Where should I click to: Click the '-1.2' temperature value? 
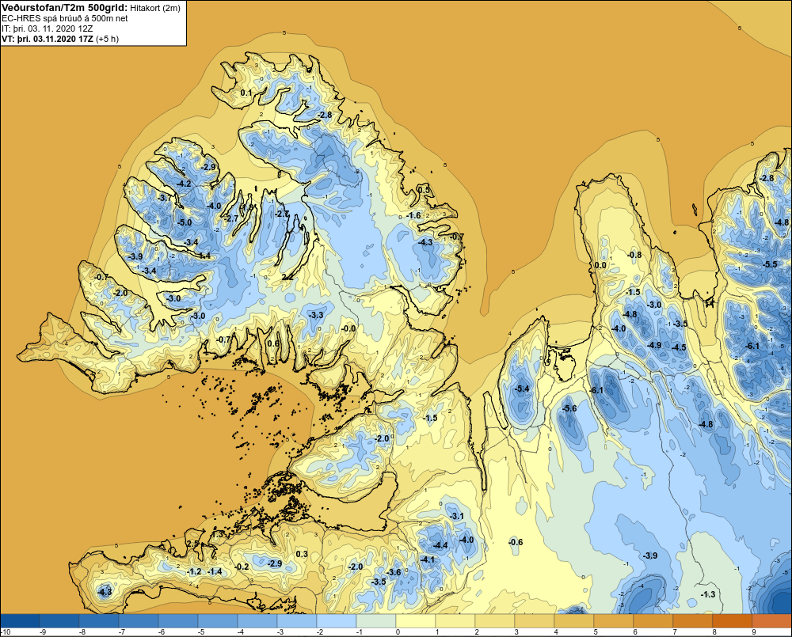pos(195,571)
